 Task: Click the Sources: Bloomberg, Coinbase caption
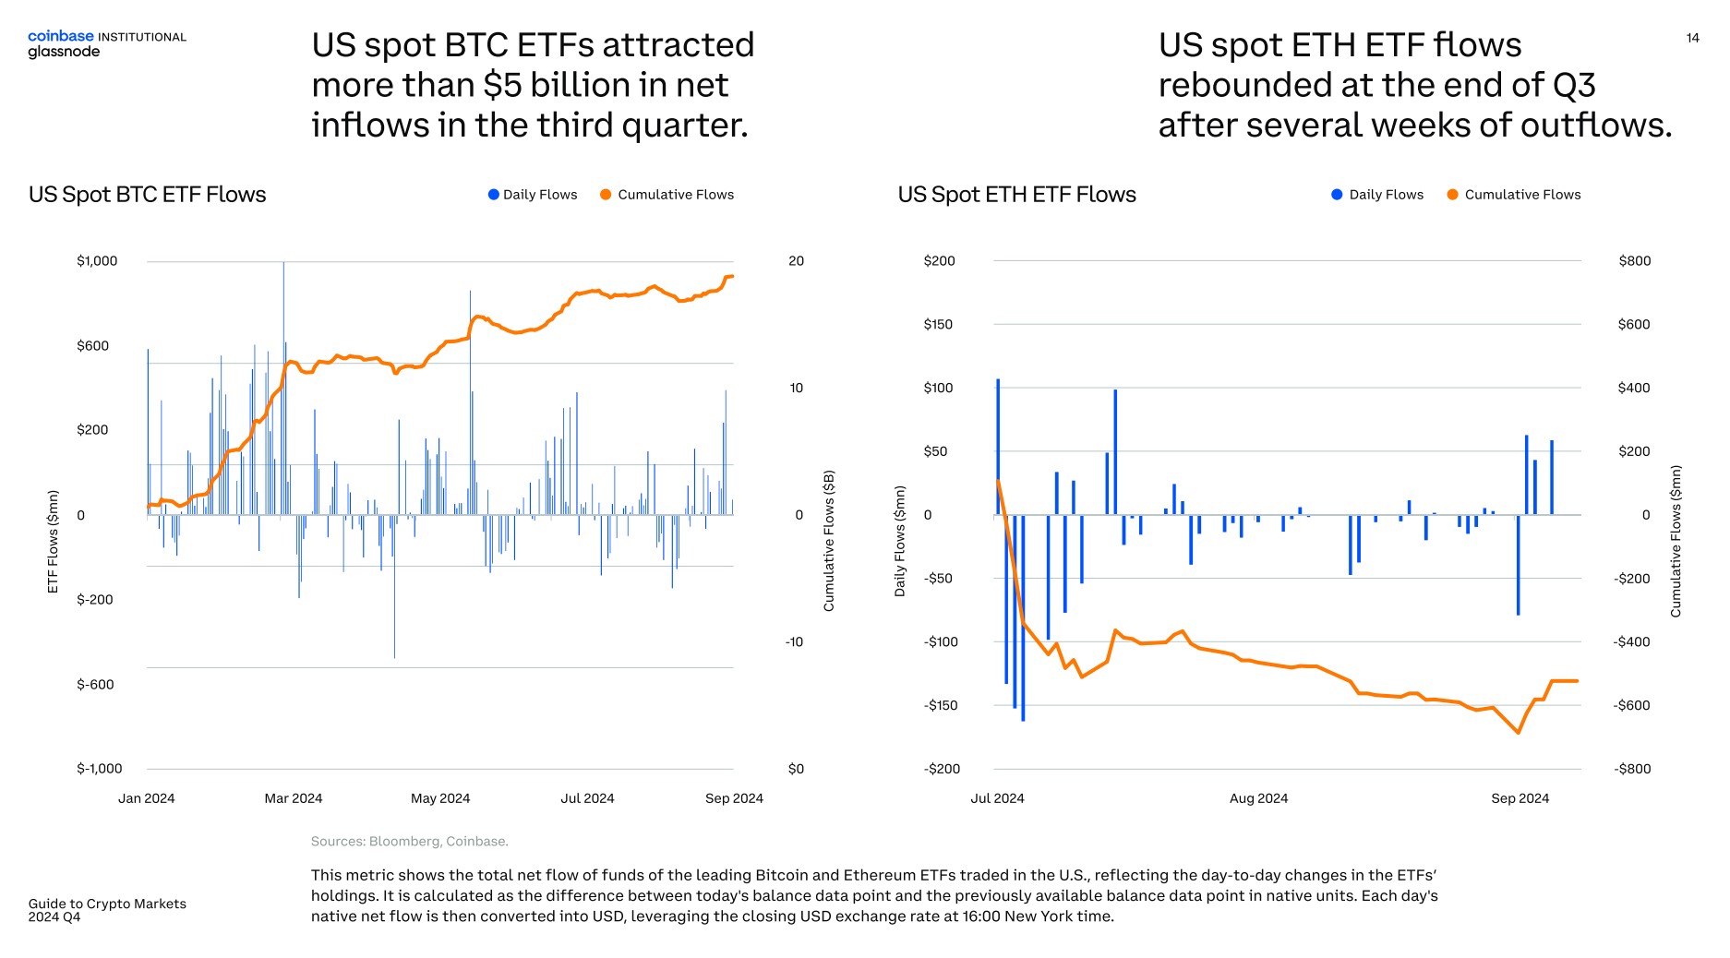[409, 841]
